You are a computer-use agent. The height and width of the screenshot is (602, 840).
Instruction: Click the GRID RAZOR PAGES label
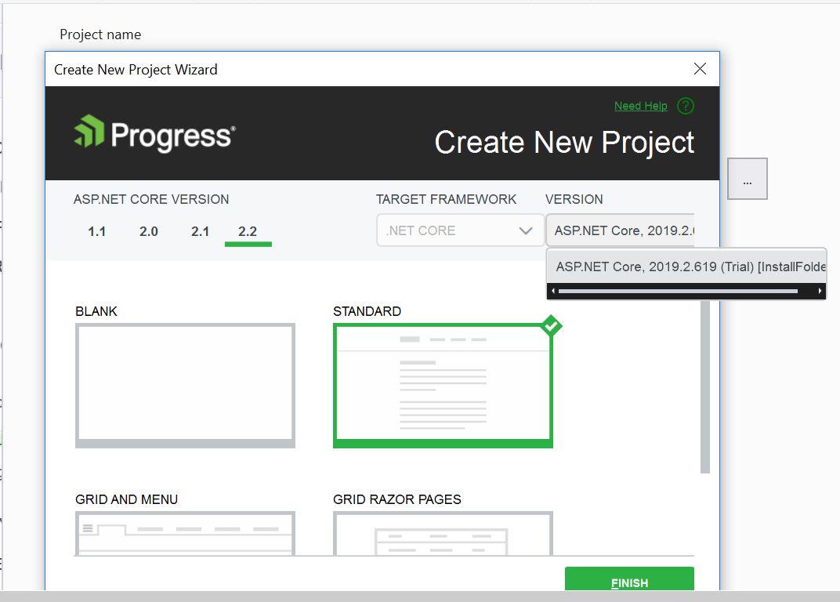pos(397,499)
